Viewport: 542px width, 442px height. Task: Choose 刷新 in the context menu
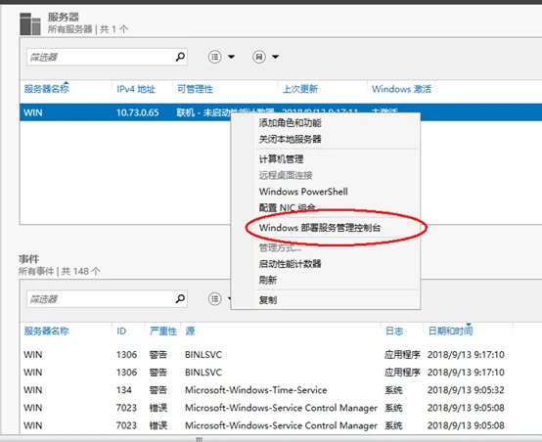point(268,280)
